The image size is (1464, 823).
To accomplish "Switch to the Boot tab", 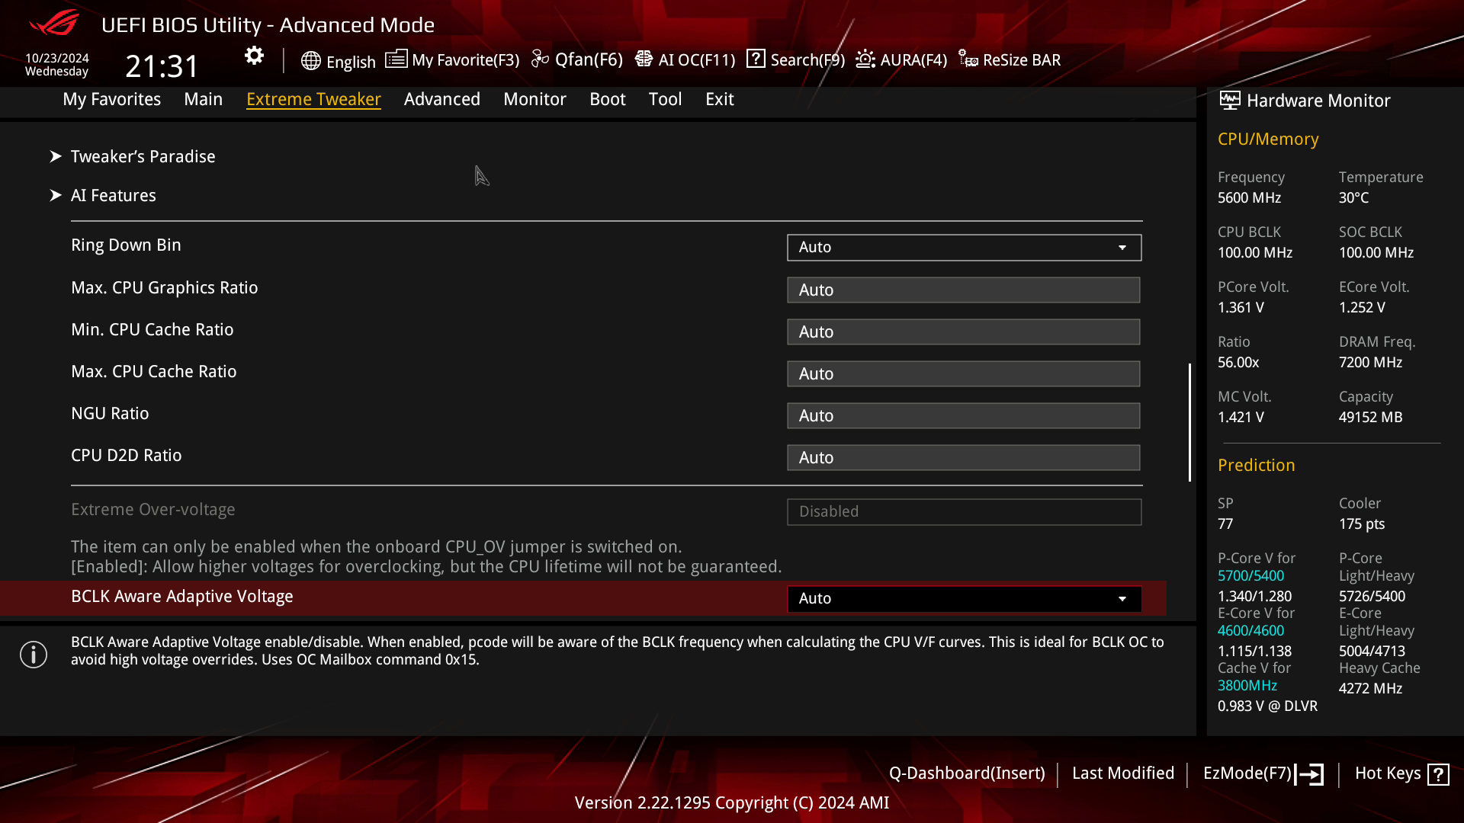I will [608, 99].
